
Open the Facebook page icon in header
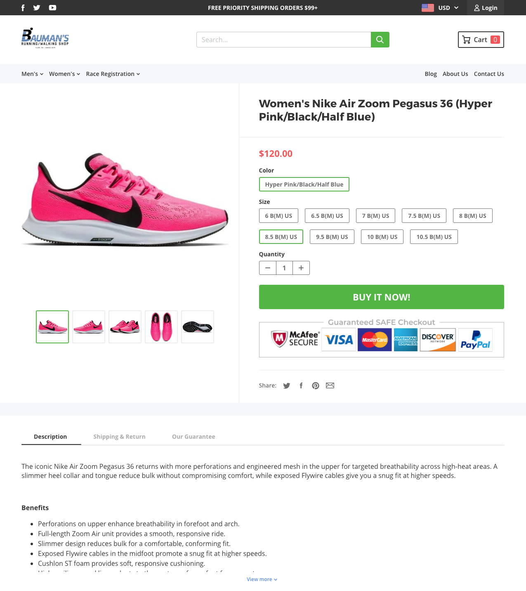click(x=23, y=8)
